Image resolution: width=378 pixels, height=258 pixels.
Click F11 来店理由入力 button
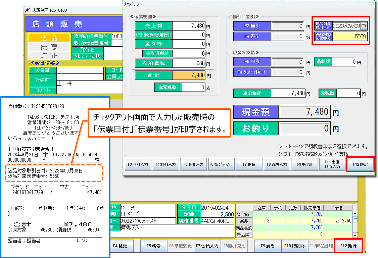click(332, 164)
